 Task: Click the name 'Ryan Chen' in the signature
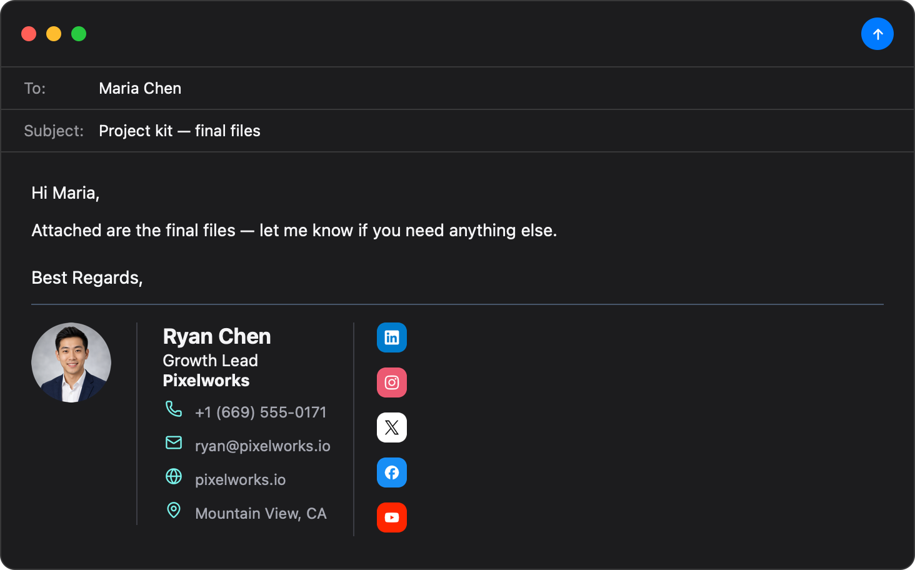pos(217,336)
